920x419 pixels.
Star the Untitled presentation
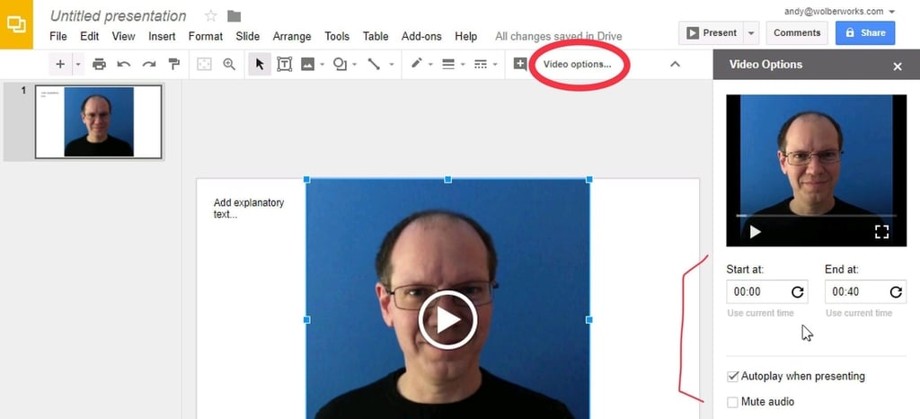(210, 16)
